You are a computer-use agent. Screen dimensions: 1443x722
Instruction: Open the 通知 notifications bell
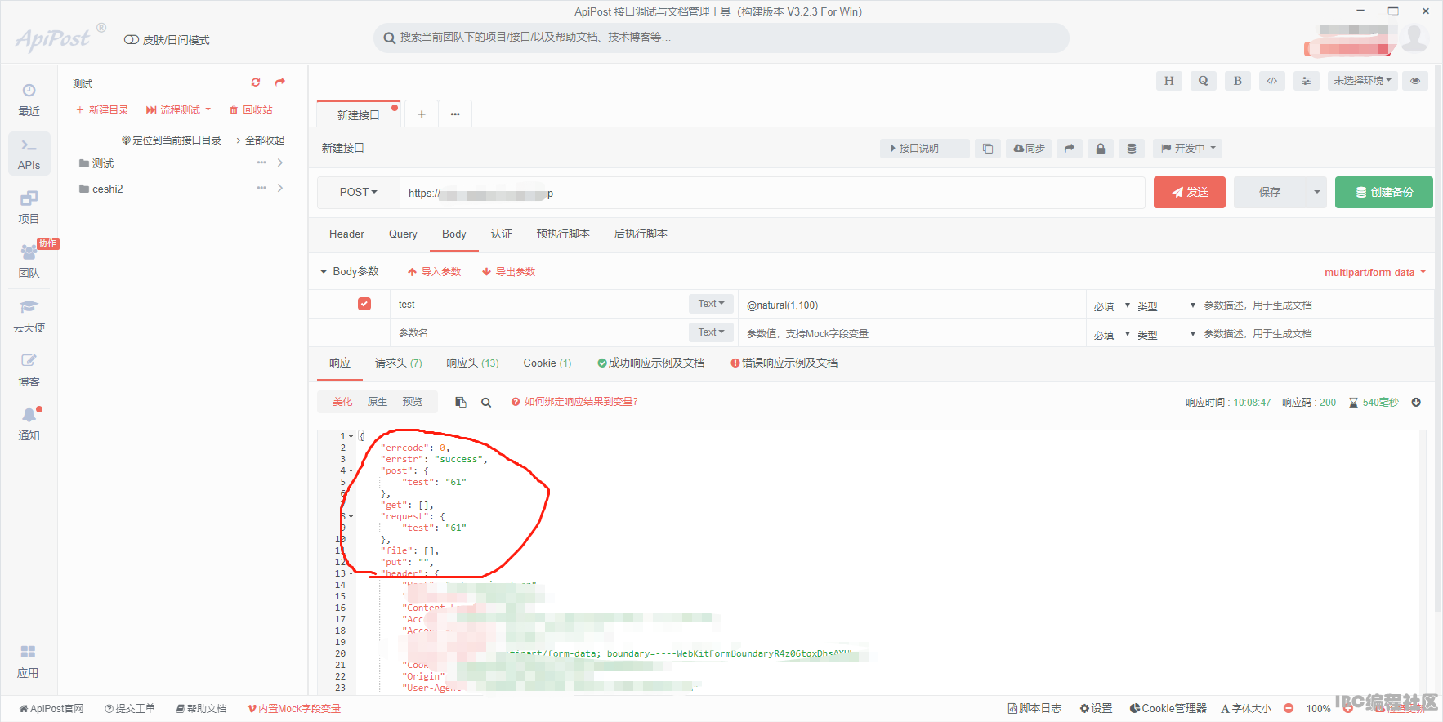tap(29, 423)
